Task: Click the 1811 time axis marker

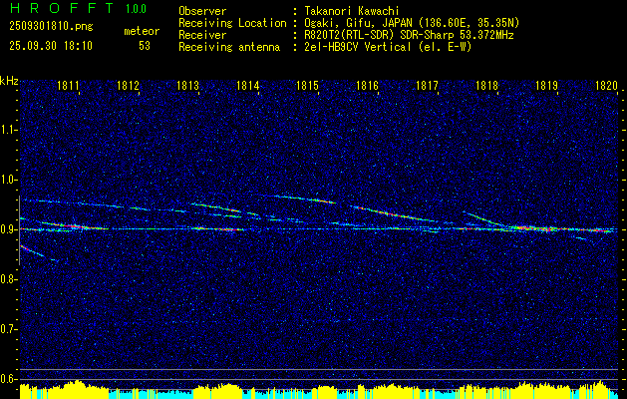Action: (68, 85)
